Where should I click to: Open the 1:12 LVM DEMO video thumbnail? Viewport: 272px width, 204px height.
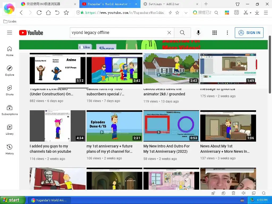(58, 69)
